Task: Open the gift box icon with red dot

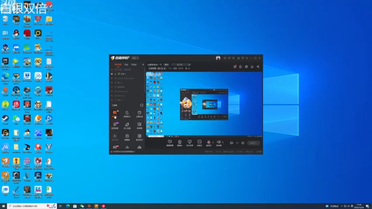Action: [x=235, y=66]
